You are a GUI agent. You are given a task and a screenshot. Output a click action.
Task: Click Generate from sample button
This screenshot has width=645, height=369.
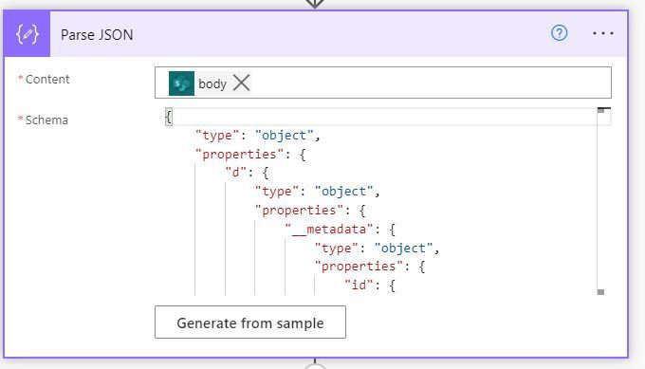[250, 323]
